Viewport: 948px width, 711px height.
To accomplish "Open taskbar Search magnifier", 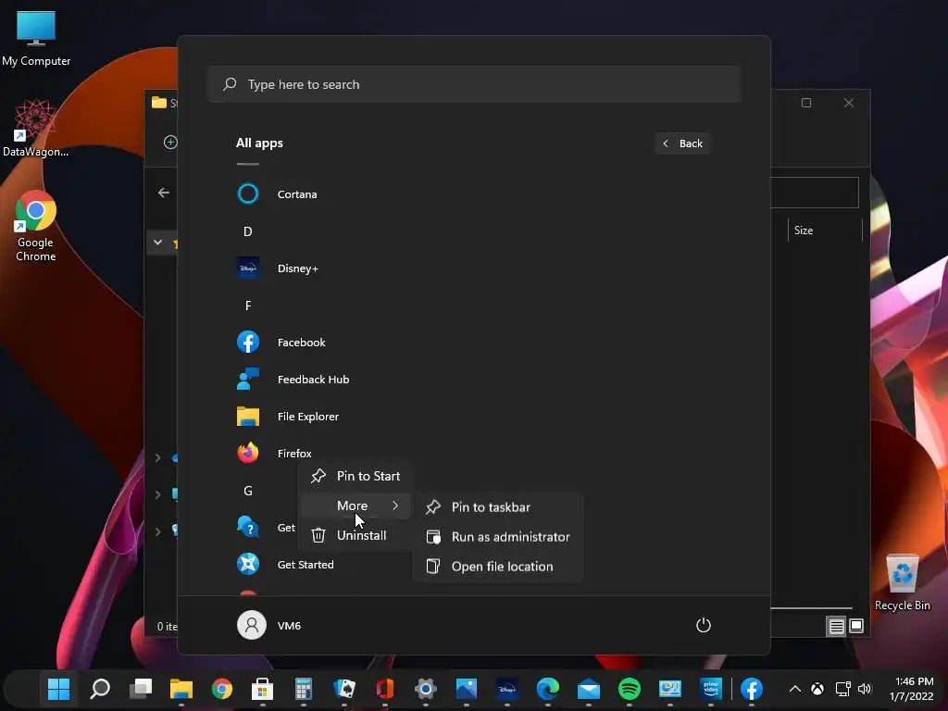I will [x=100, y=689].
